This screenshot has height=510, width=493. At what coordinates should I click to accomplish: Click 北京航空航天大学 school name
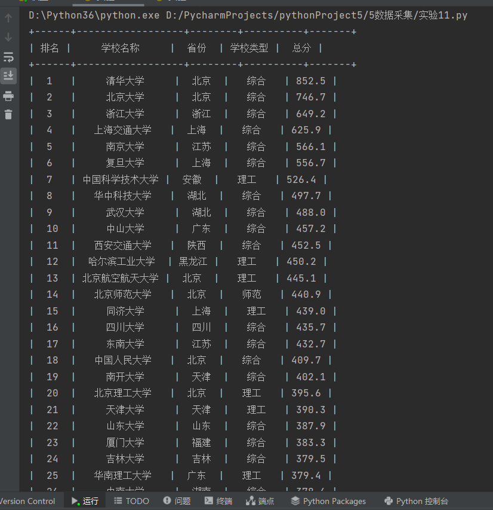pos(121,278)
